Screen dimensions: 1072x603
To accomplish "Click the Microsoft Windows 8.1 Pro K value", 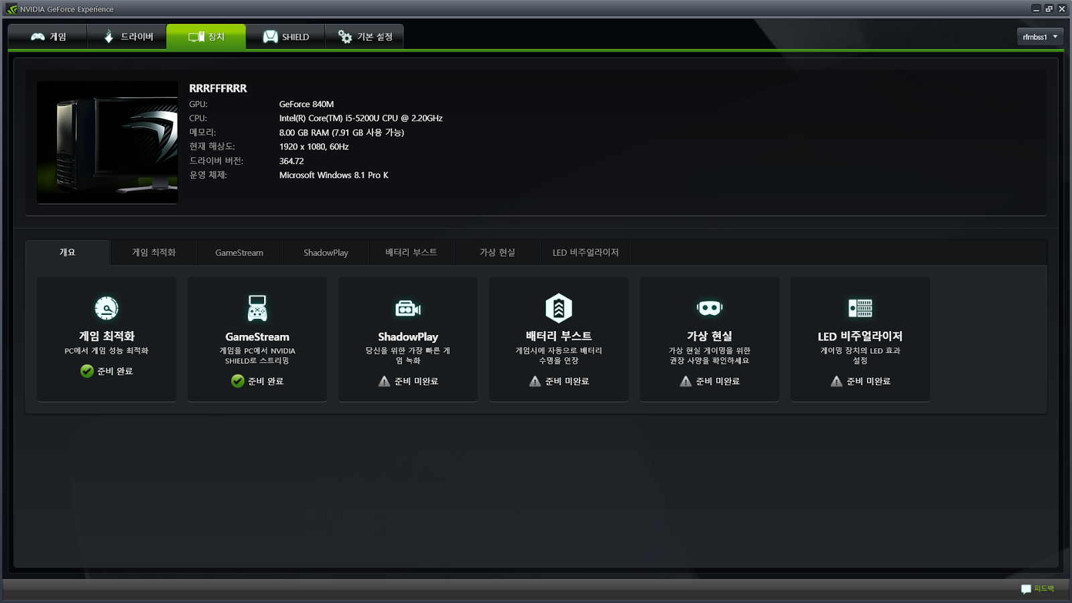I will coord(334,176).
